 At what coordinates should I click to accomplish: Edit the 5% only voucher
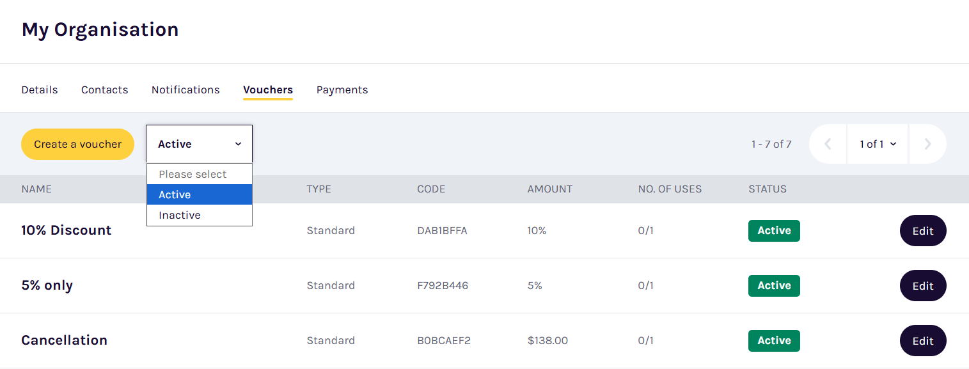tap(922, 286)
